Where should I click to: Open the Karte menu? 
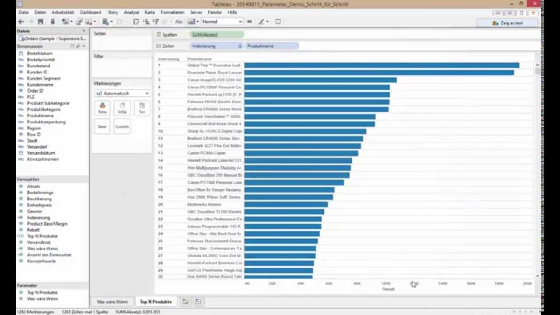pos(150,13)
